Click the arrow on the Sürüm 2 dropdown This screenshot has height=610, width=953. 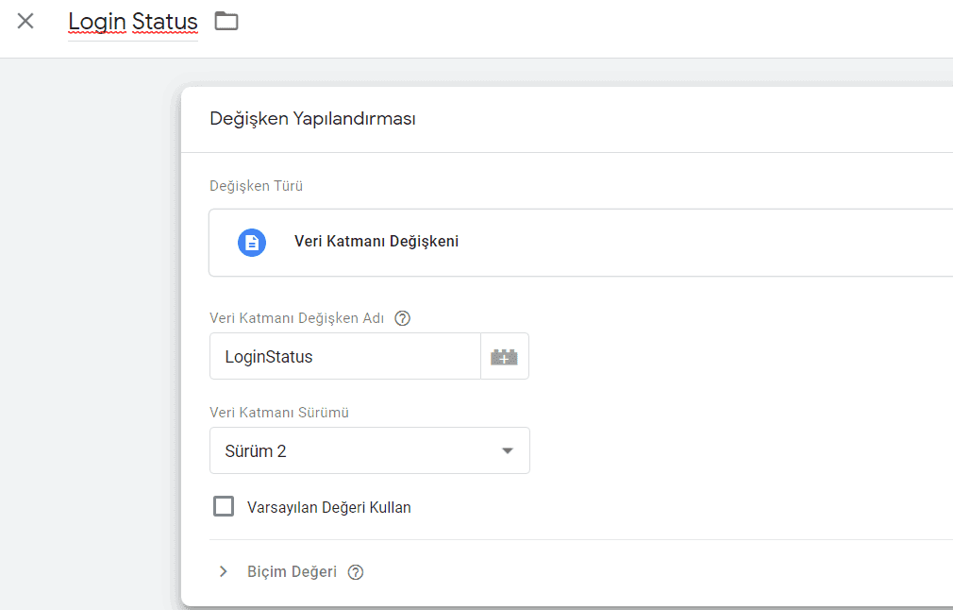508,451
